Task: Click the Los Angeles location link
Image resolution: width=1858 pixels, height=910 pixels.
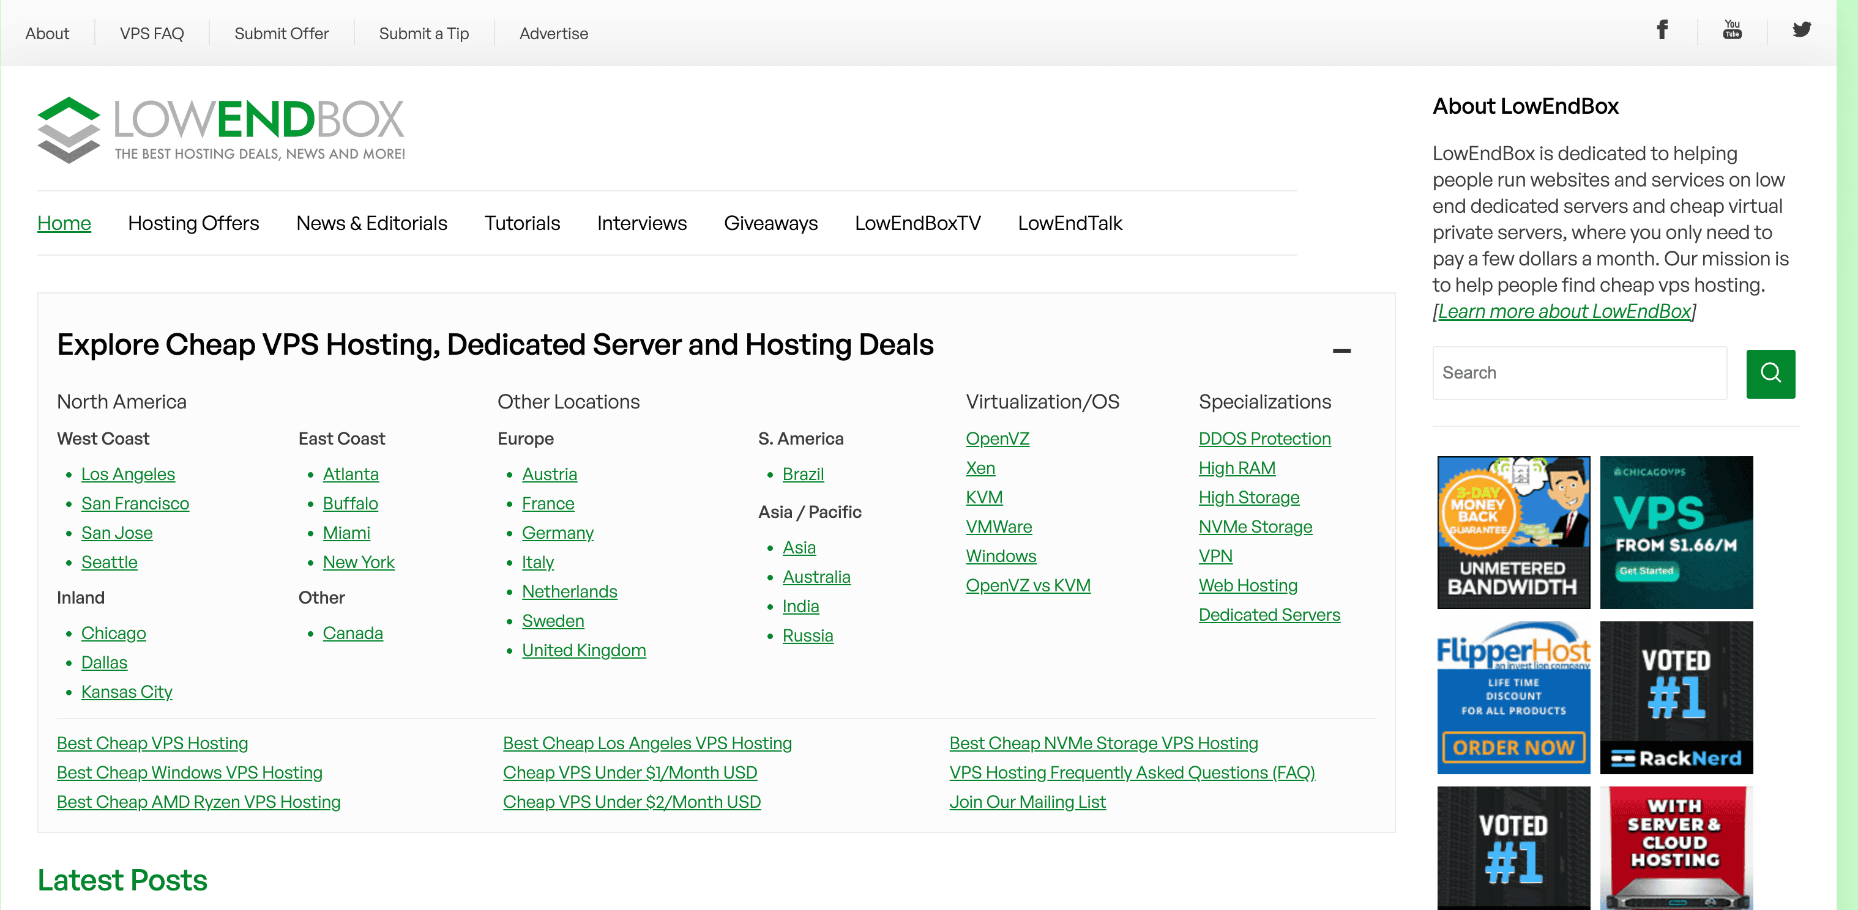Action: [x=128, y=474]
